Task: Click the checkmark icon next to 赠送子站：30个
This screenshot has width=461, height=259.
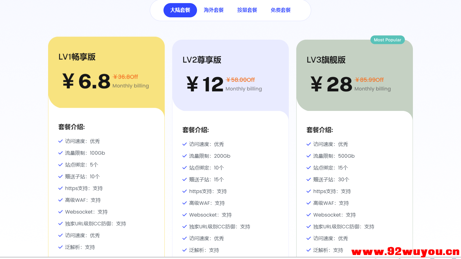Action: pyautogui.click(x=309, y=180)
